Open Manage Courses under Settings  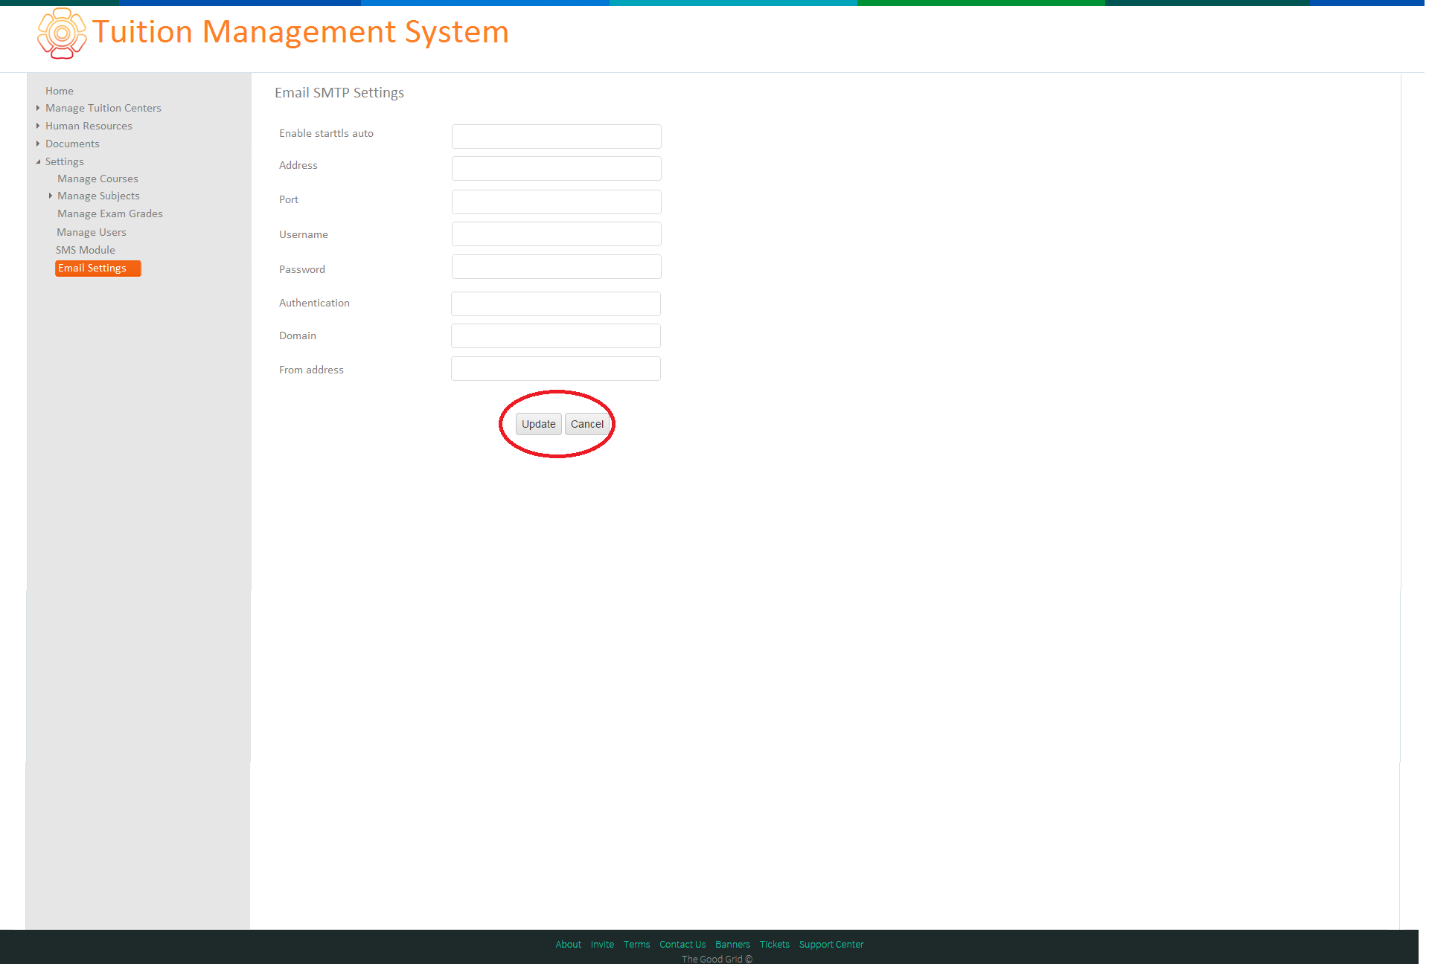click(x=97, y=179)
